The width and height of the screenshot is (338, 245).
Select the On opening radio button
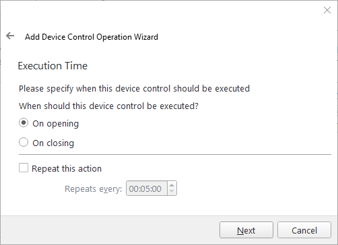pos(24,123)
